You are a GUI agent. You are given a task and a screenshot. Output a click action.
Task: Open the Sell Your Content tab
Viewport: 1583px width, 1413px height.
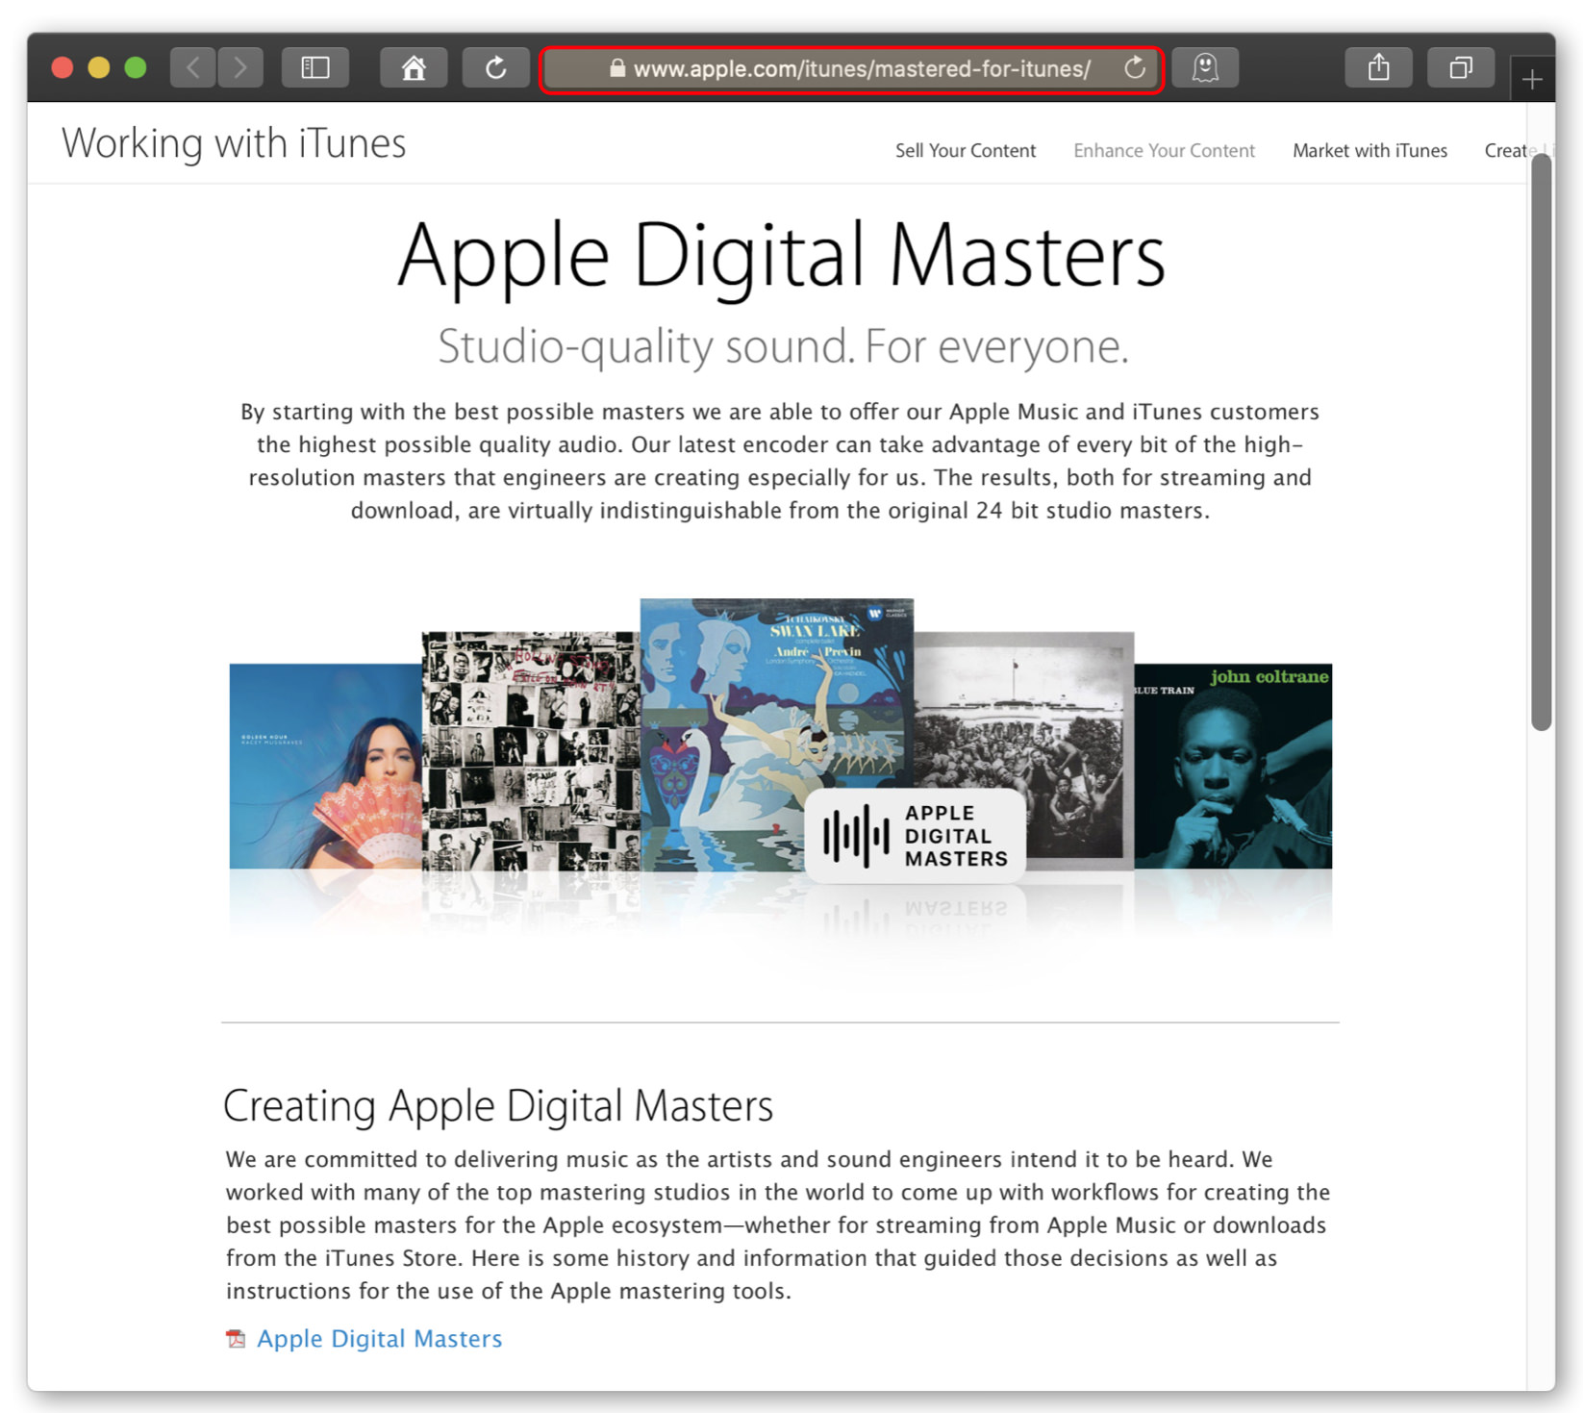(x=966, y=151)
